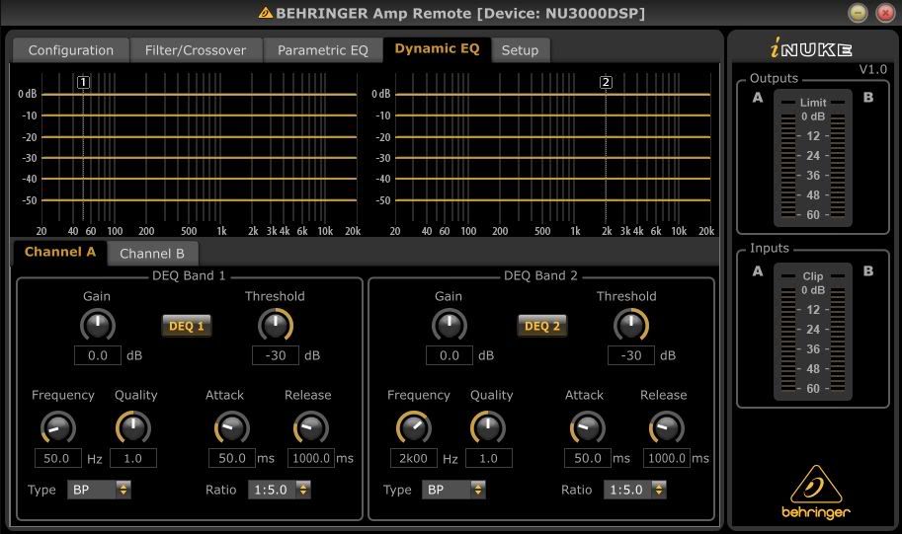Screen dimensions: 902x534
Task: Switch to the Channel B tab
Action: pos(152,254)
